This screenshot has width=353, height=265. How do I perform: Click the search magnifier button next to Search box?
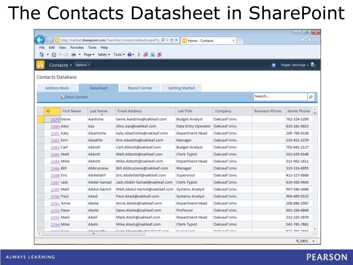pyautogui.click(x=311, y=97)
